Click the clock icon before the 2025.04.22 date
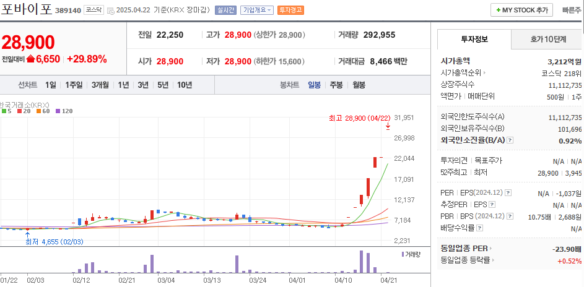The height and width of the screenshot is (287, 584). coord(111,11)
